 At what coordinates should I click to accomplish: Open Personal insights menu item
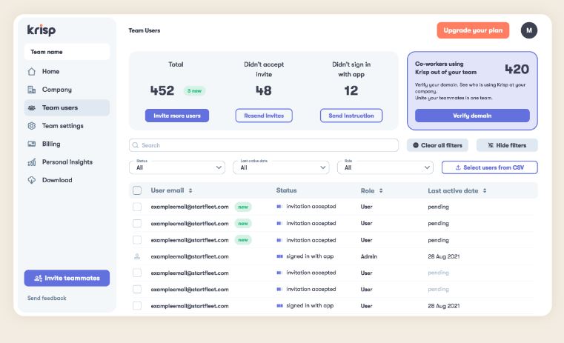(67, 162)
